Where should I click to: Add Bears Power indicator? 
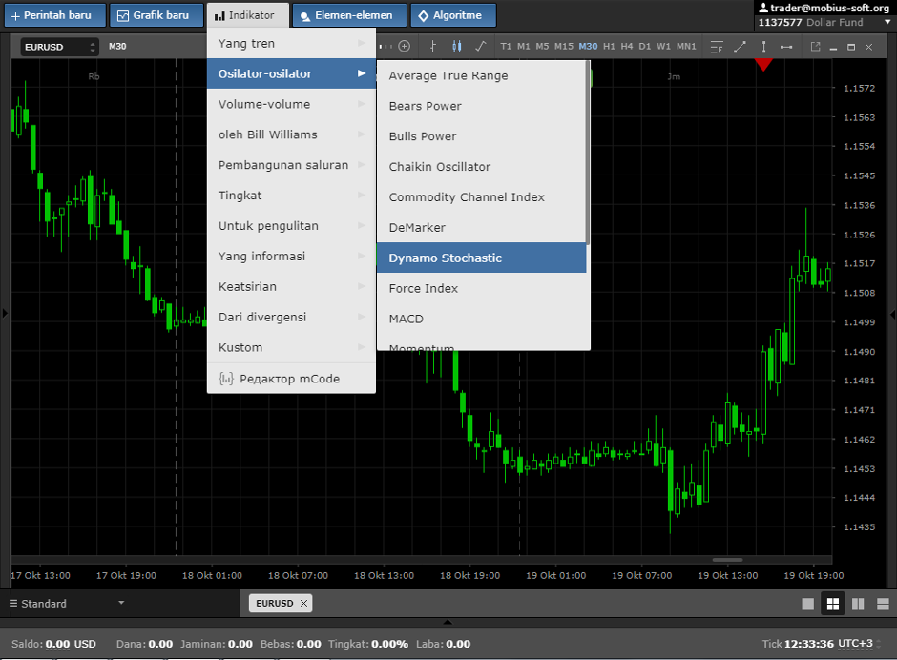pos(481,106)
